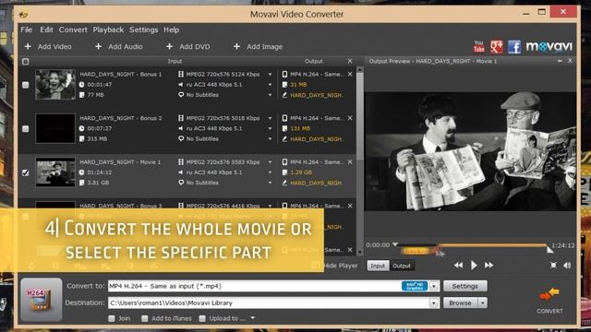Click output device icon for Bonus 1
Screen dimensions: 591x332
click(284, 74)
